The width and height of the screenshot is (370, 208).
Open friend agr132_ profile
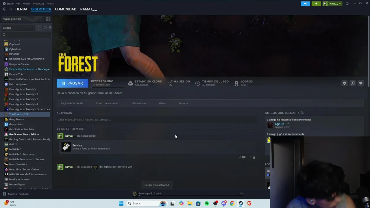(x=280, y=124)
